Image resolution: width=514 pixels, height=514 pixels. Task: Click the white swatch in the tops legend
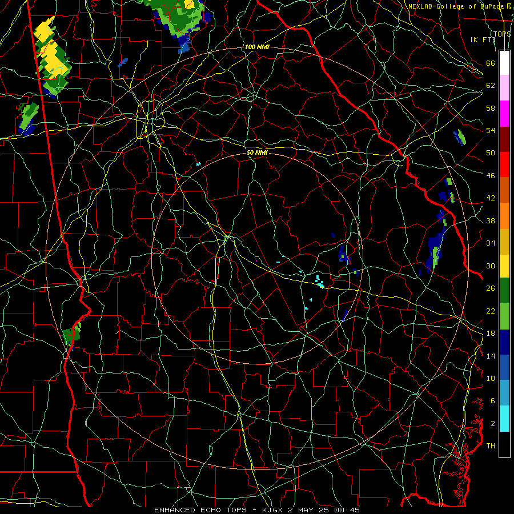point(504,63)
